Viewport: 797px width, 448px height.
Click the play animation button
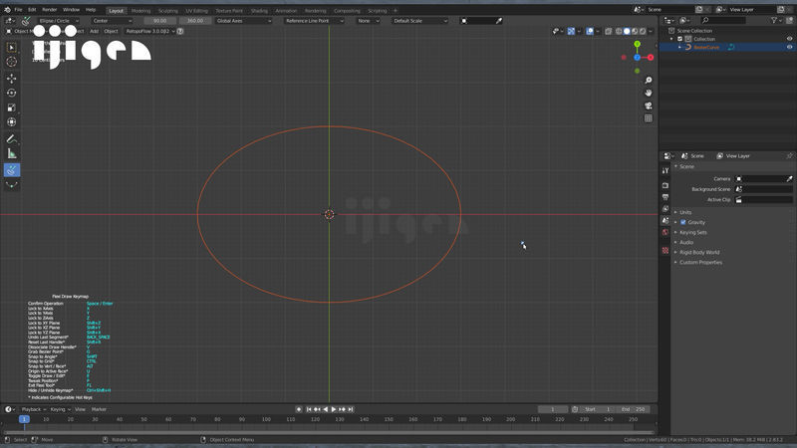click(334, 409)
